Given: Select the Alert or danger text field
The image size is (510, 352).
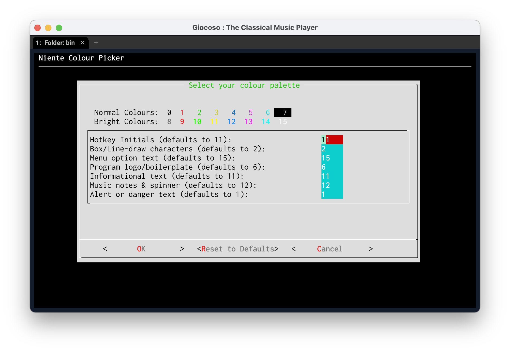Looking at the screenshot, I should (332, 194).
